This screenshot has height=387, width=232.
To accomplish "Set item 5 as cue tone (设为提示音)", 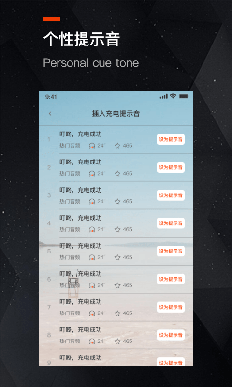I will coord(171,251).
